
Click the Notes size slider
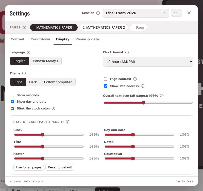click(x=139, y=147)
